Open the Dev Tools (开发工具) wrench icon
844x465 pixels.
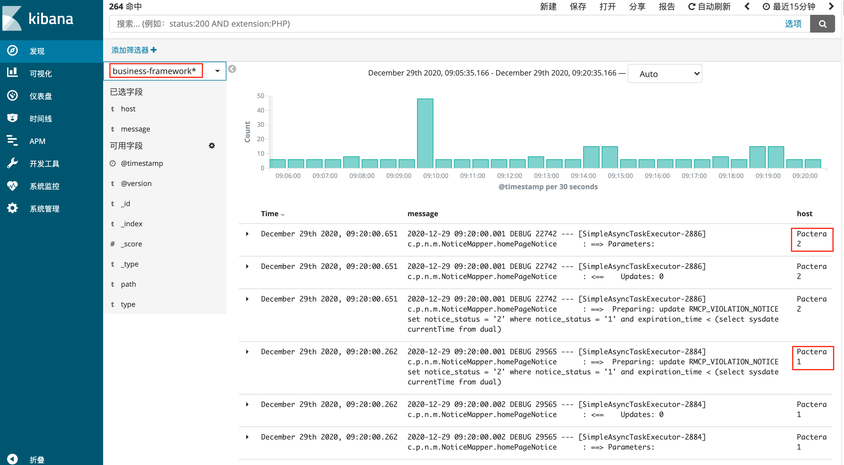pos(12,163)
